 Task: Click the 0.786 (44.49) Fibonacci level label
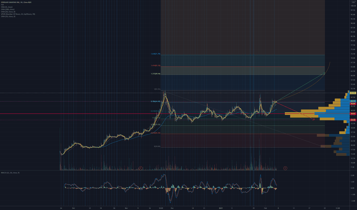[156, 102]
